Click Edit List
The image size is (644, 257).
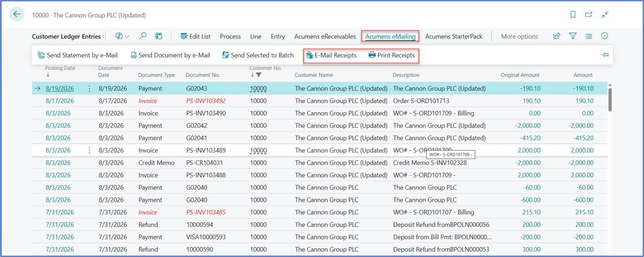coord(195,37)
